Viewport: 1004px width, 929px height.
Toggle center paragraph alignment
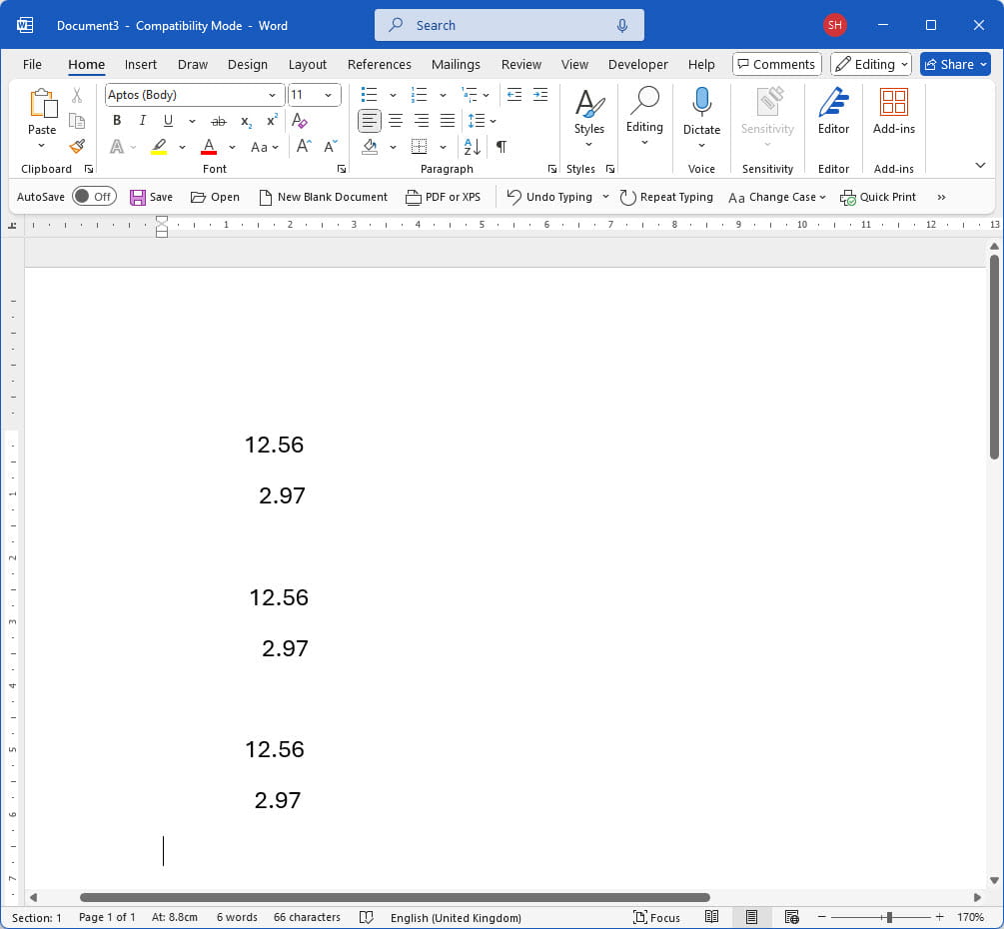point(396,120)
